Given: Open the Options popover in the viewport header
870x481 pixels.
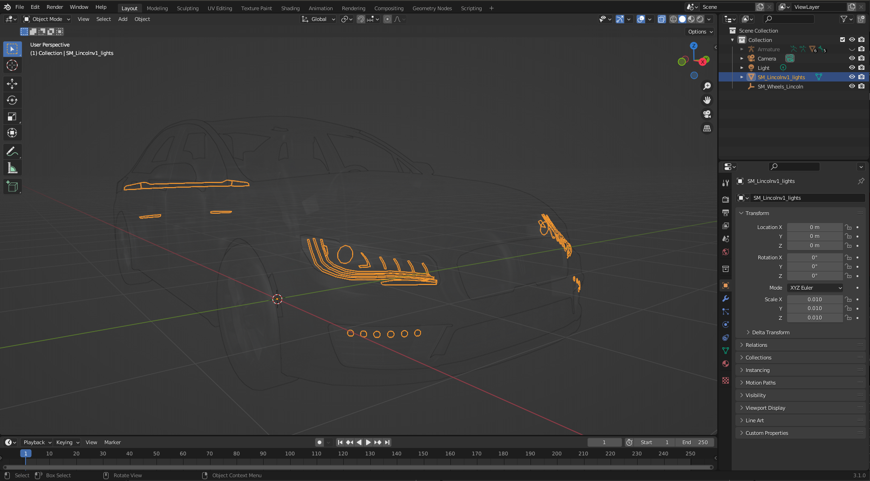Looking at the screenshot, I should click(699, 31).
